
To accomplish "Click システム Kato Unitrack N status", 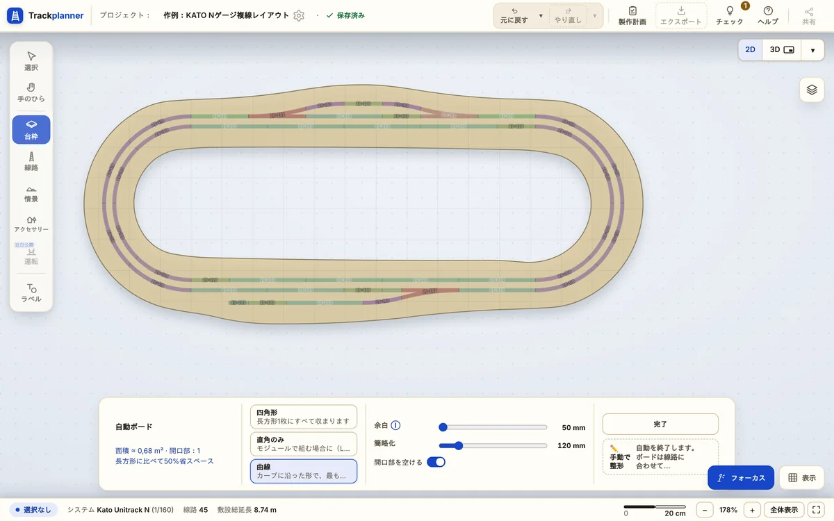I will point(120,510).
